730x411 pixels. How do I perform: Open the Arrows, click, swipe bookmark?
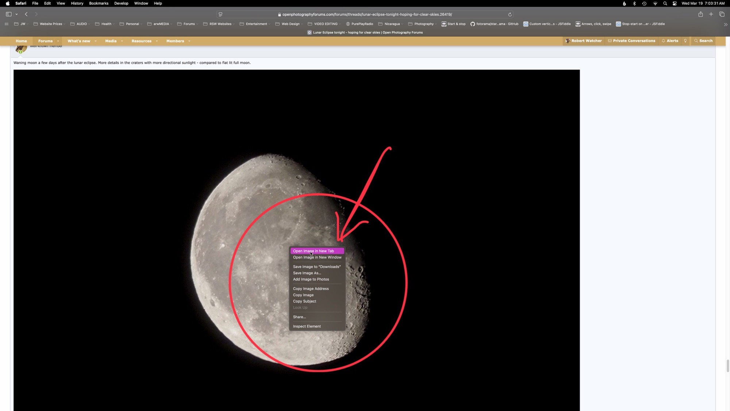tap(593, 24)
